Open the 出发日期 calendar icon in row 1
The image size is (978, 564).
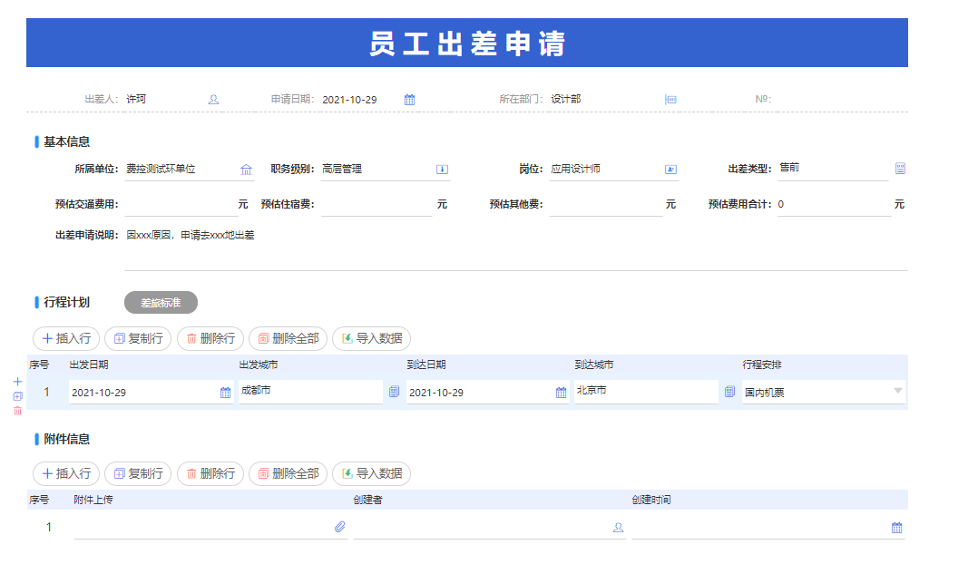[225, 393]
